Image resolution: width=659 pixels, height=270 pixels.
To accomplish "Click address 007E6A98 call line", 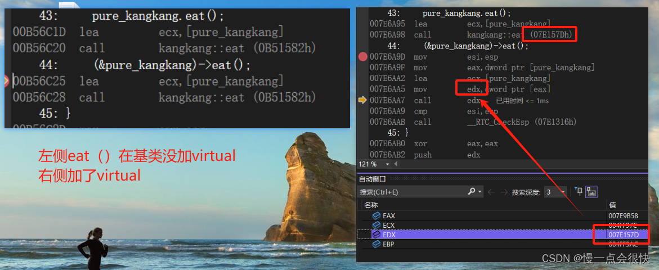I will (470, 35).
